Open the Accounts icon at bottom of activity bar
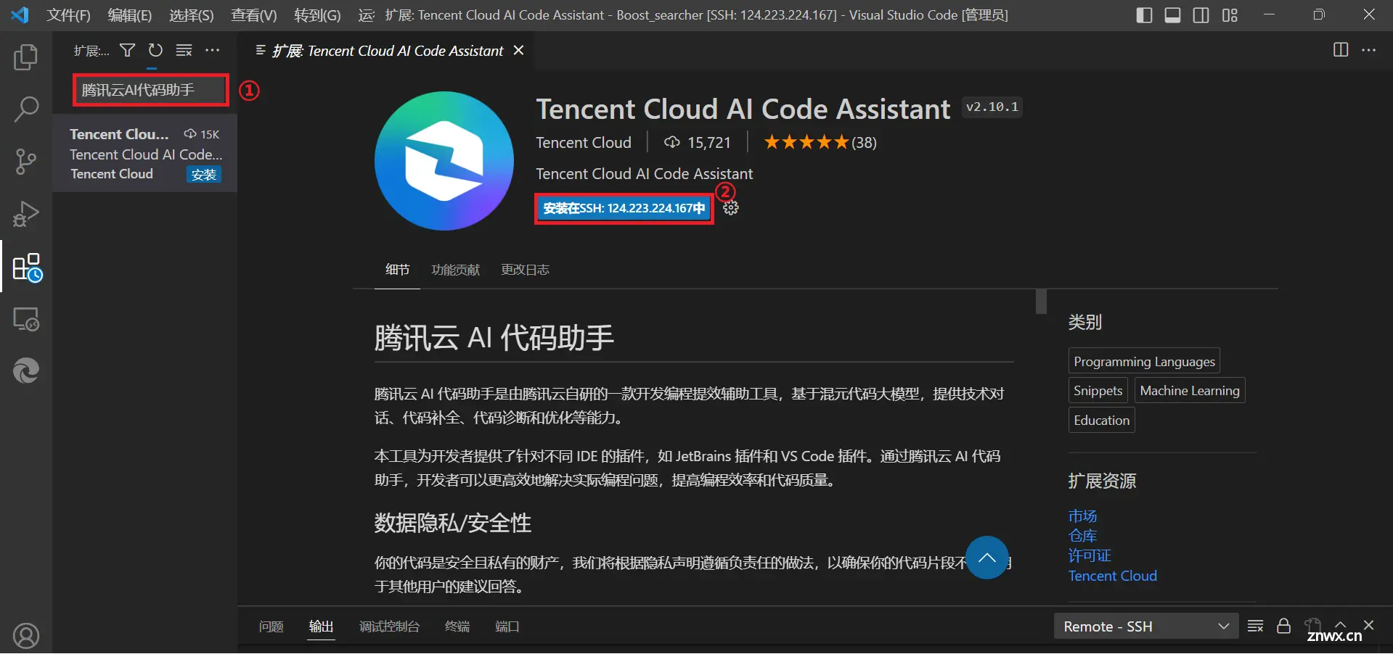Viewport: 1393px width, 654px height. click(x=26, y=636)
